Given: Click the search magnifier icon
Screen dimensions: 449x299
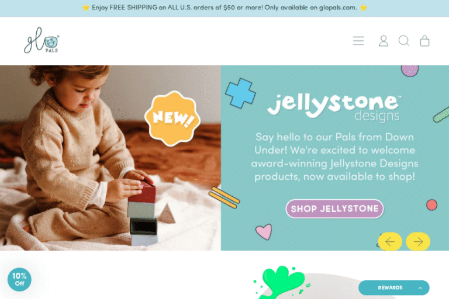Looking at the screenshot, I should pyautogui.click(x=404, y=41).
